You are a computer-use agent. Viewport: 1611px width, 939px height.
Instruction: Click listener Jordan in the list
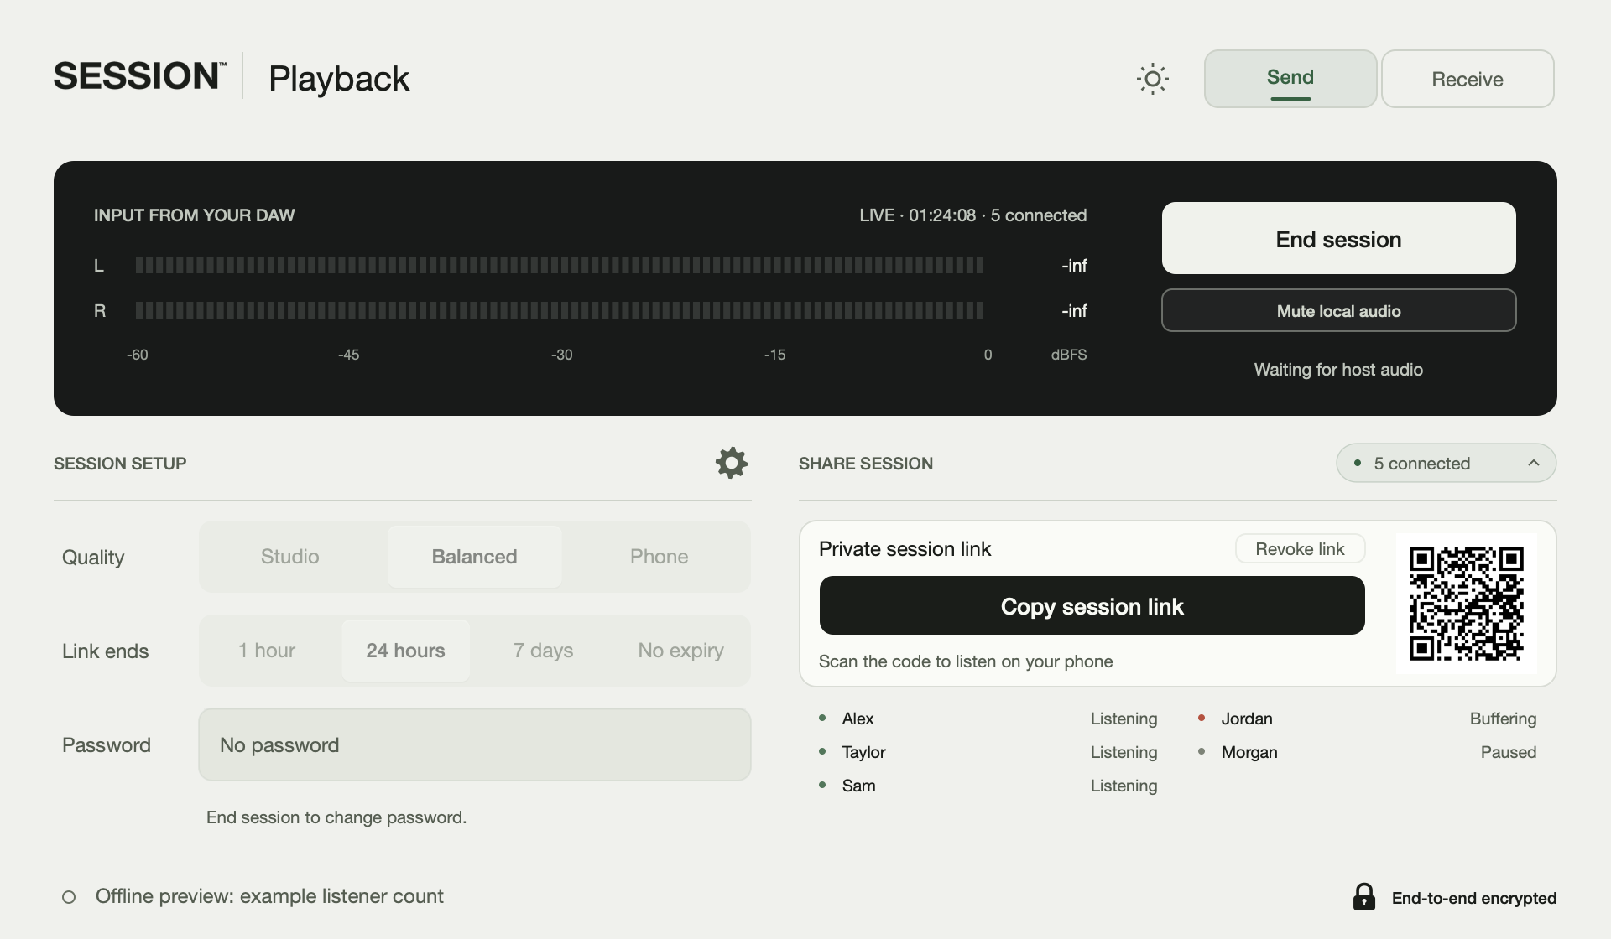(x=1247, y=719)
